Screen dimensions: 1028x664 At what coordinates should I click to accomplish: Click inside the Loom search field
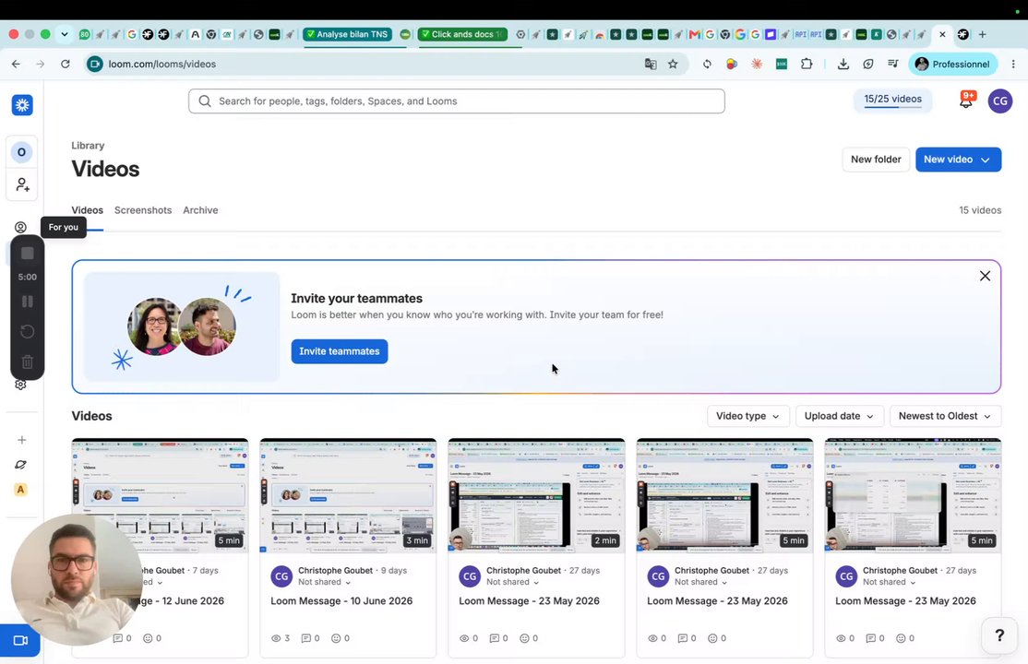tap(456, 101)
